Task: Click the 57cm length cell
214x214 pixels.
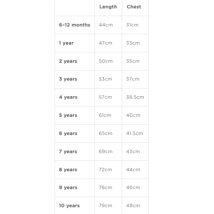Action: pyautogui.click(x=106, y=97)
